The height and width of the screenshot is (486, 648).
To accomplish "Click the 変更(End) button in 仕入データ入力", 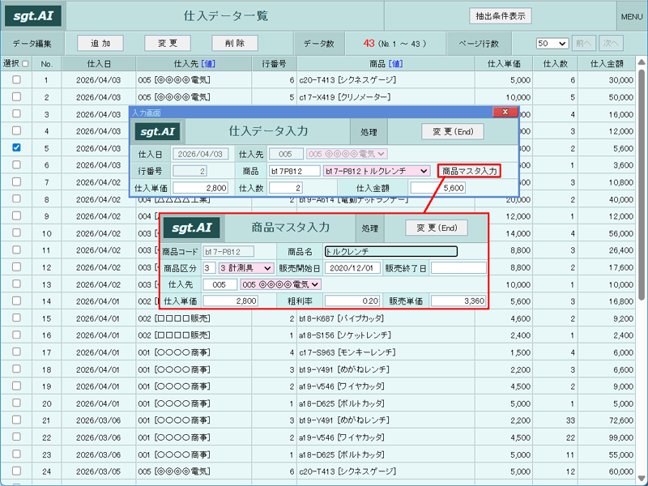I will tap(453, 132).
